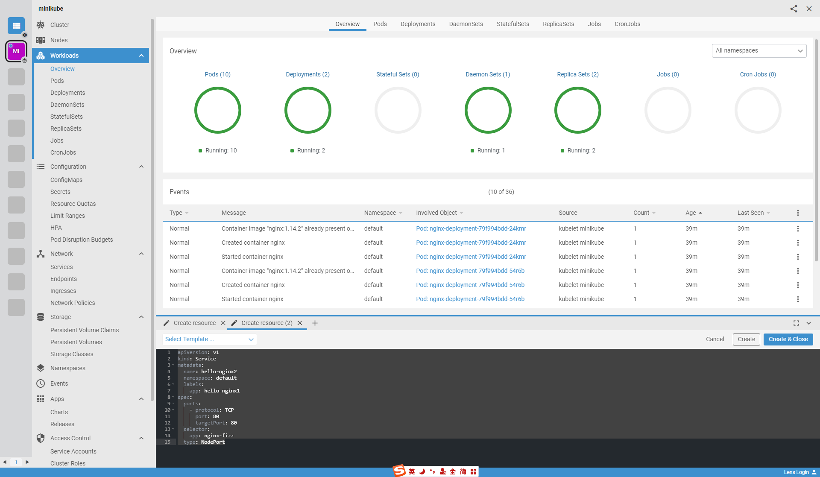
Task: Click the Events section icon in sidebar
Action: pyautogui.click(x=41, y=383)
